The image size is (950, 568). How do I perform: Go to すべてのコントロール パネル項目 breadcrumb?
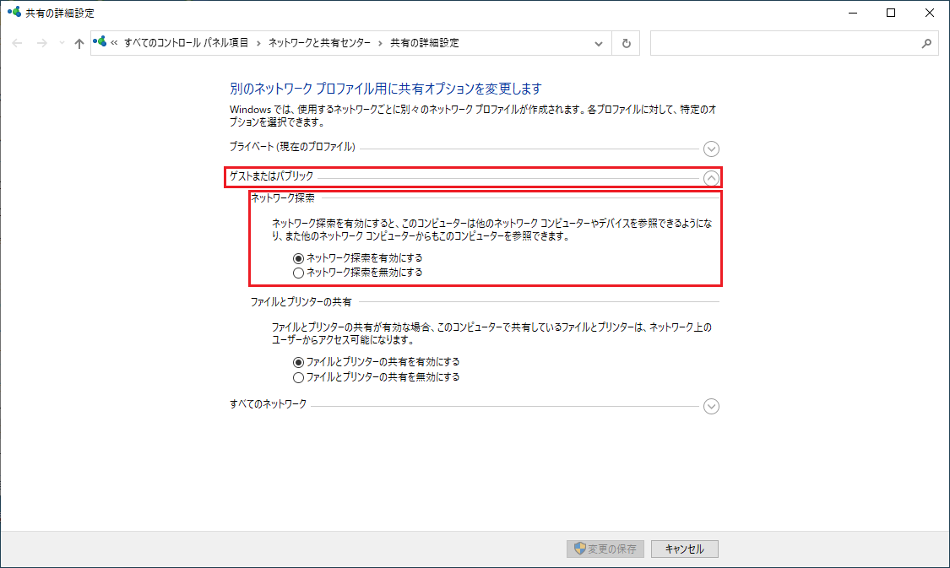pyautogui.click(x=186, y=43)
